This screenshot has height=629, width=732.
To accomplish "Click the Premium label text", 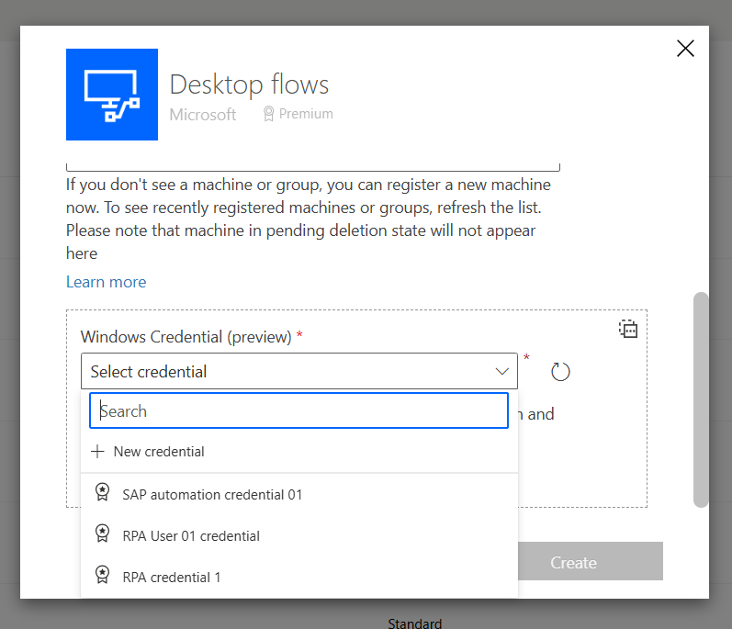I will pyautogui.click(x=306, y=114).
